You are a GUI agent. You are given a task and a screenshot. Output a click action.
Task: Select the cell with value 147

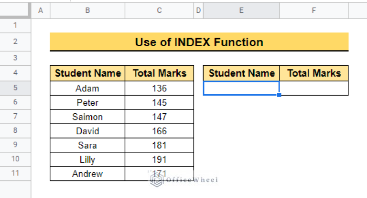point(160,117)
